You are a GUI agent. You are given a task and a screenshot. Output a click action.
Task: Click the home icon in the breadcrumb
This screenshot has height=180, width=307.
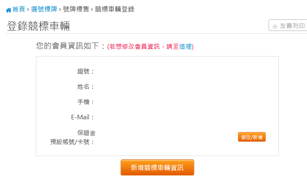(x=8, y=10)
